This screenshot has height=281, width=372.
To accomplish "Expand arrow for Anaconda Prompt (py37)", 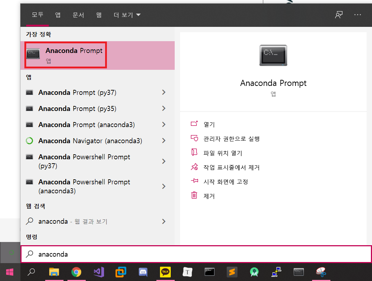I will (164, 92).
